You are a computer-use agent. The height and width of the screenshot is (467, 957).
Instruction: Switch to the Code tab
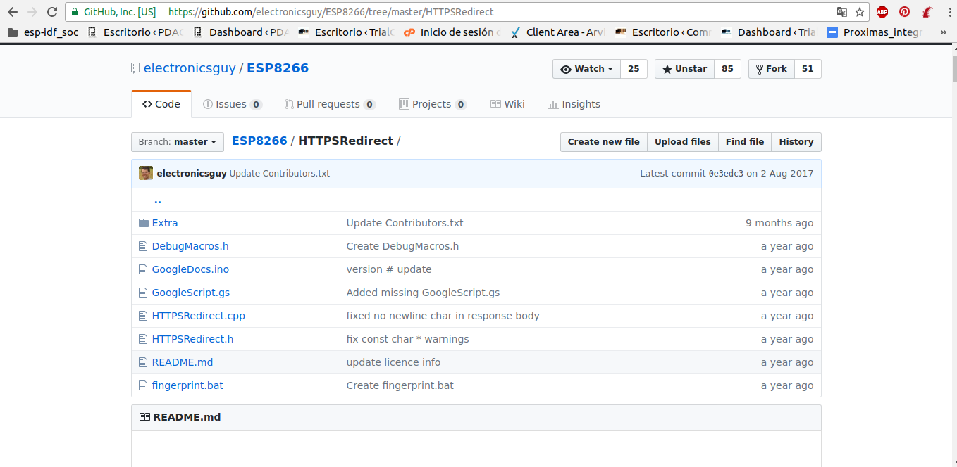tap(161, 104)
